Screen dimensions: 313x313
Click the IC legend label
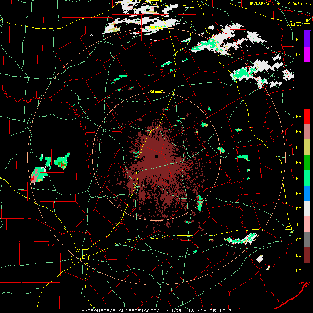(x=298, y=225)
